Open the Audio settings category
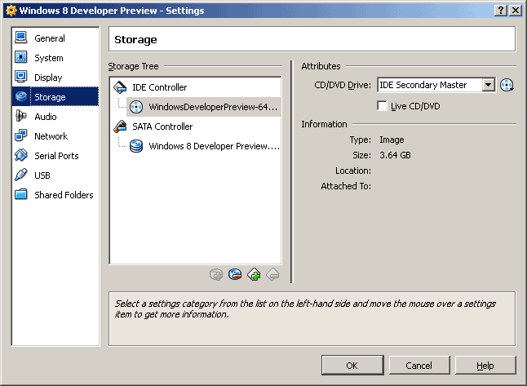Image resolution: width=527 pixels, height=386 pixels. pos(55,117)
